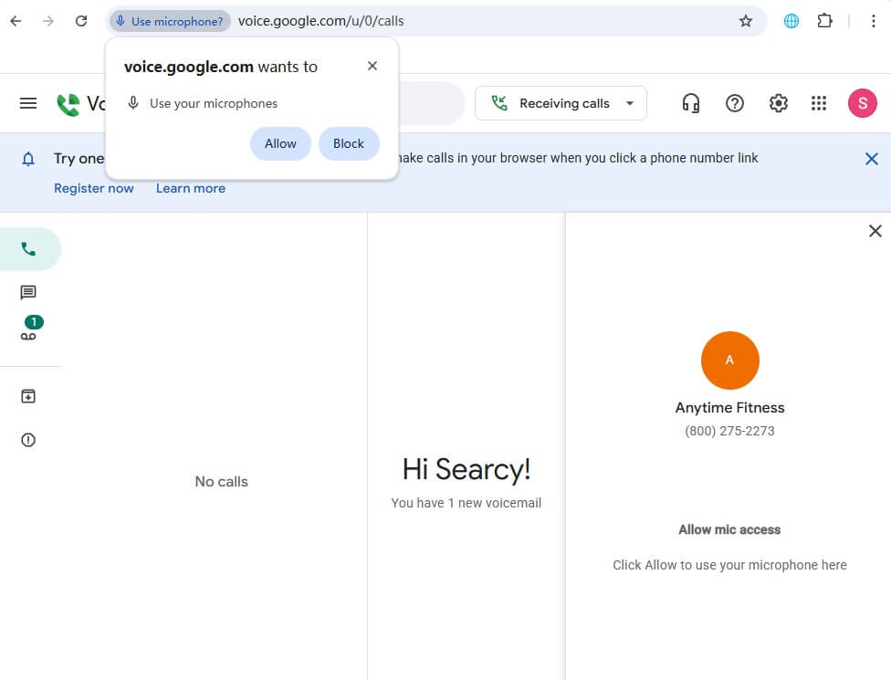891x680 pixels.
Task: Click the phone number (800) 275-2273
Action: point(729,431)
